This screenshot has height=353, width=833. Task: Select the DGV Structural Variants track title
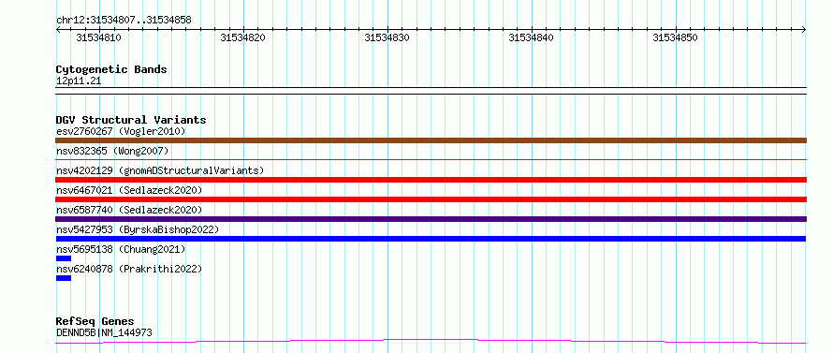click(x=131, y=120)
